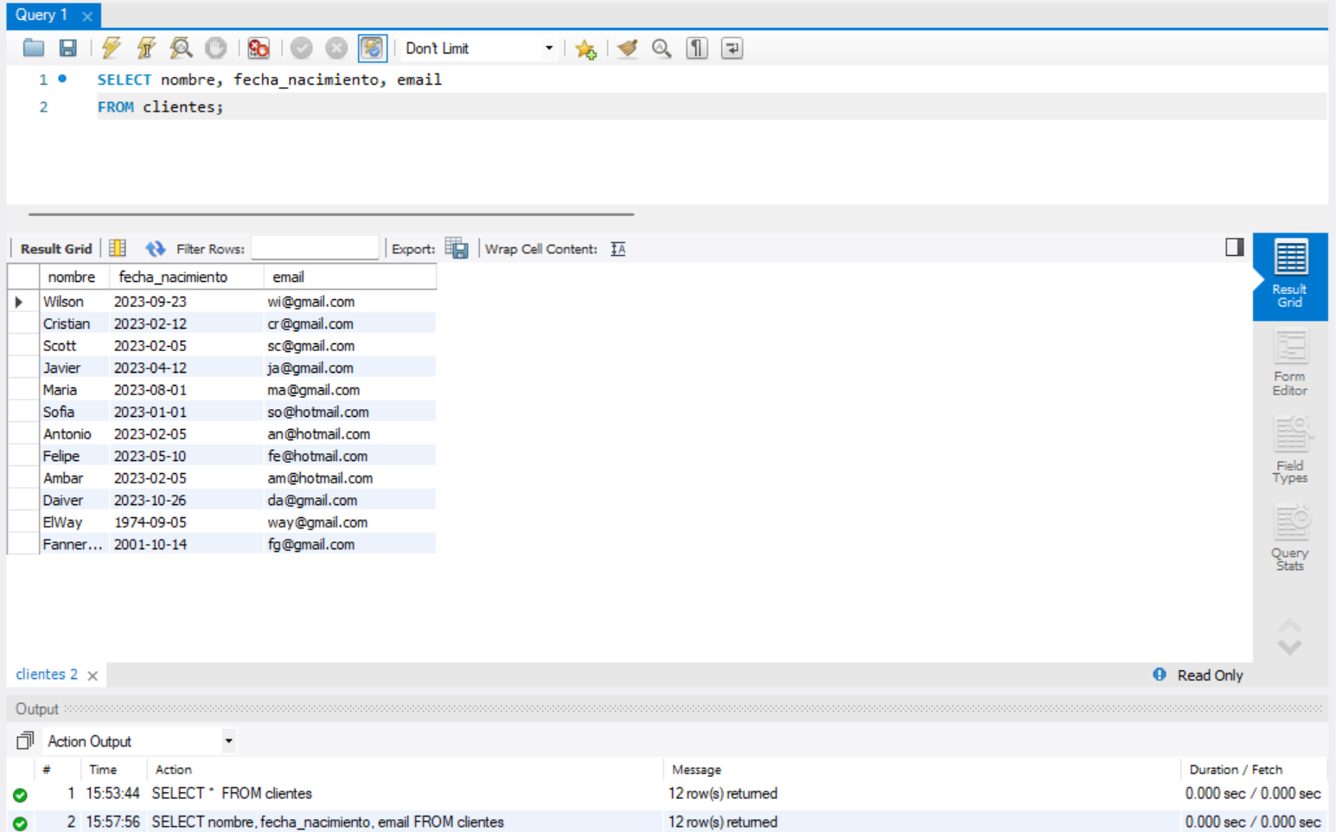Copy output using the pages icon
This screenshot has width=1336, height=832.
click(x=25, y=740)
